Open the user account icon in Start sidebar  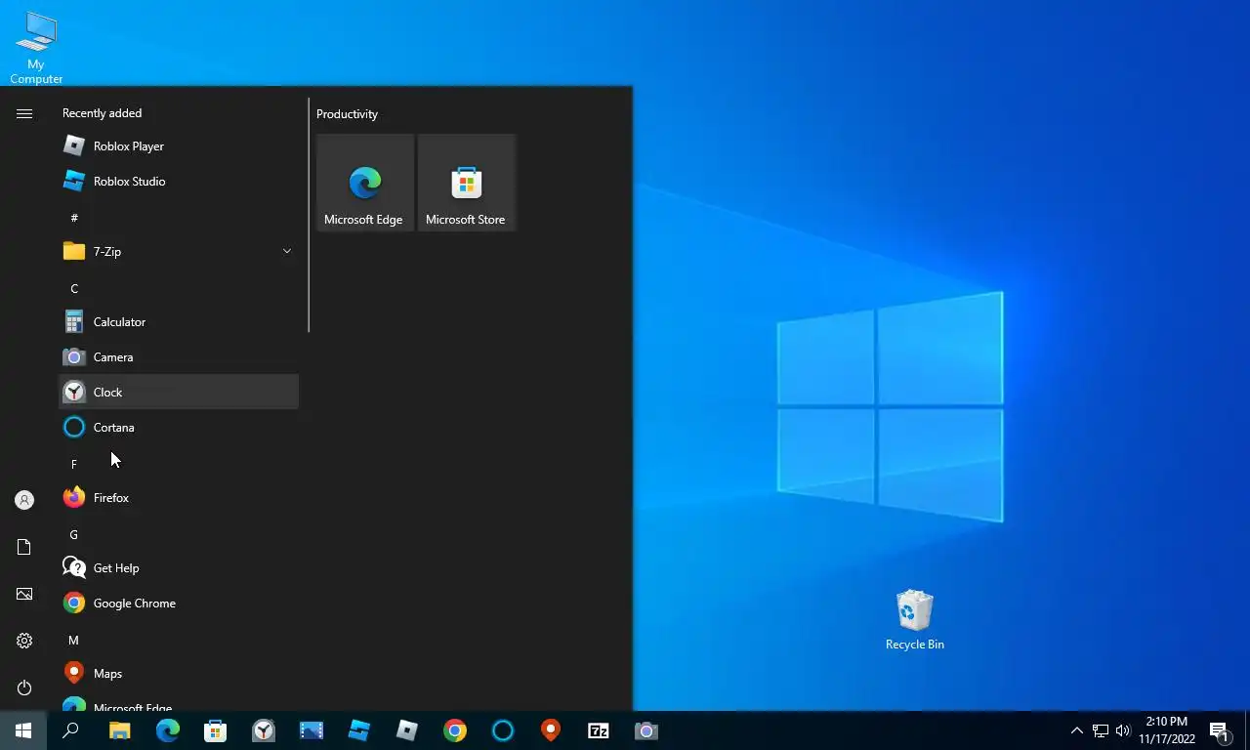[24, 500]
